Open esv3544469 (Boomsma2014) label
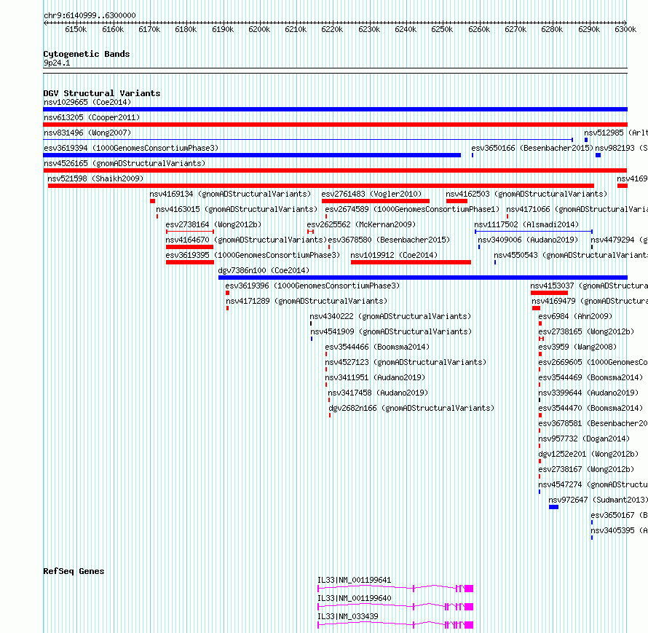648x633 pixels. pos(590,377)
